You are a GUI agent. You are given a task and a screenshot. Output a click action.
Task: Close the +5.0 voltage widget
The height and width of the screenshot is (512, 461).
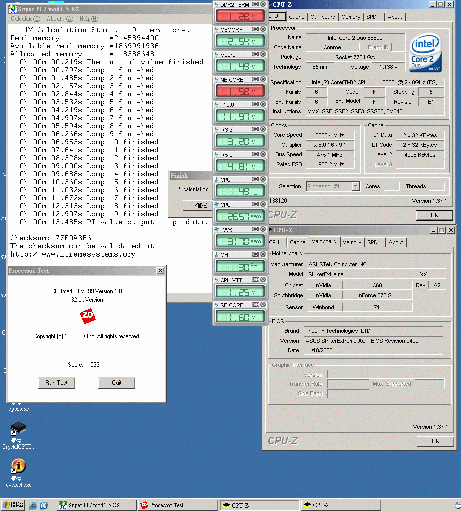(x=263, y=154)
